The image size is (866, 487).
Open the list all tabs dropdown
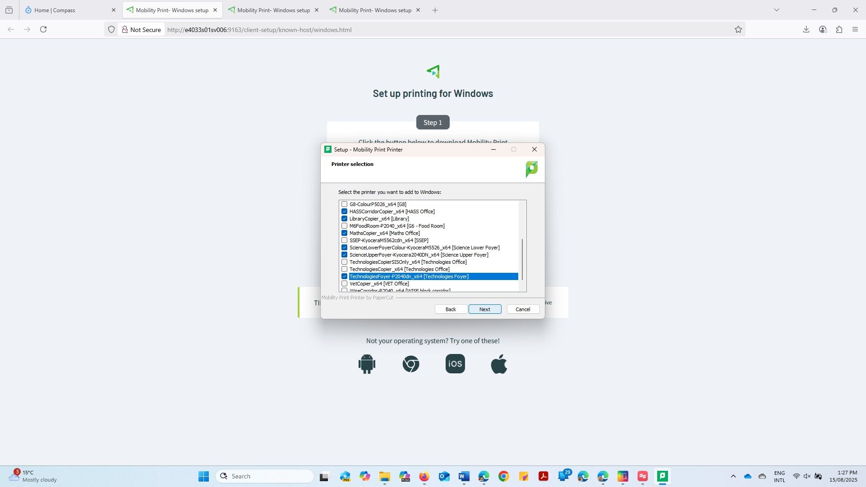tap(777, 10)
